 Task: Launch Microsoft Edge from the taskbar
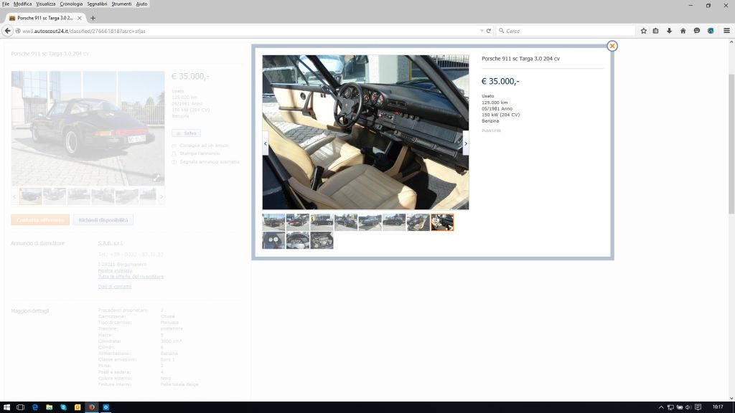[35, 407]
